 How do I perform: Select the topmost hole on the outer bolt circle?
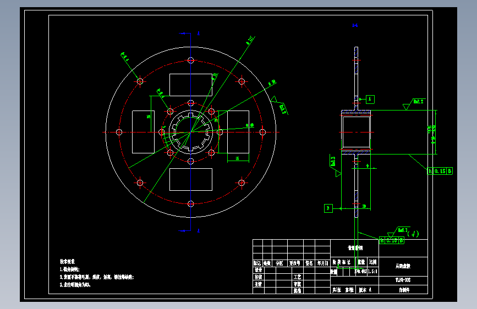[191, 60]
